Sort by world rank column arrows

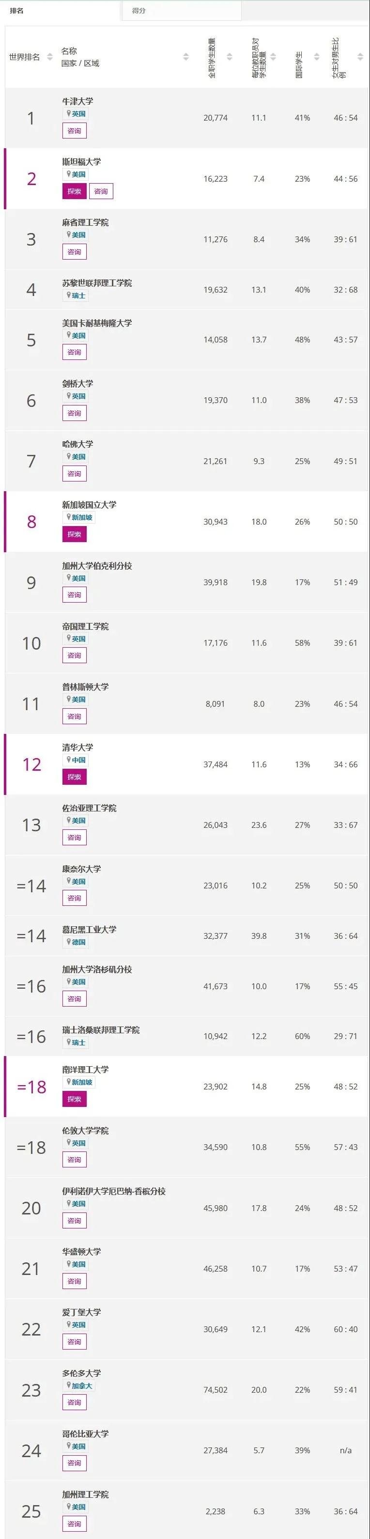pos(49,57)
